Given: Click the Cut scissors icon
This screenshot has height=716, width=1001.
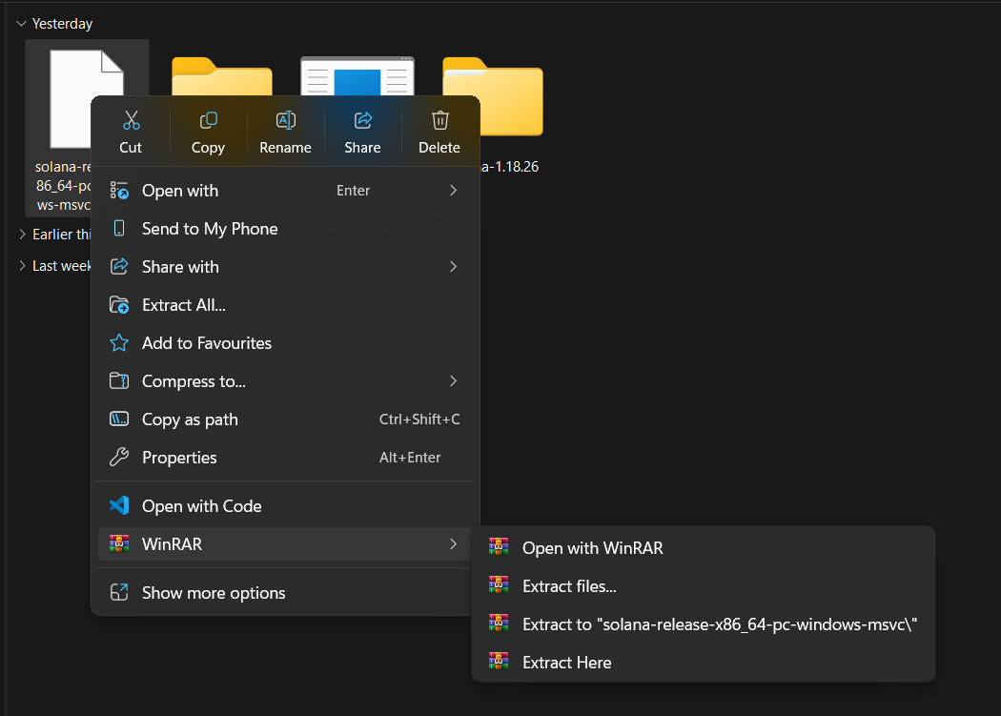Looking at the screenshot, I should 131,121.
